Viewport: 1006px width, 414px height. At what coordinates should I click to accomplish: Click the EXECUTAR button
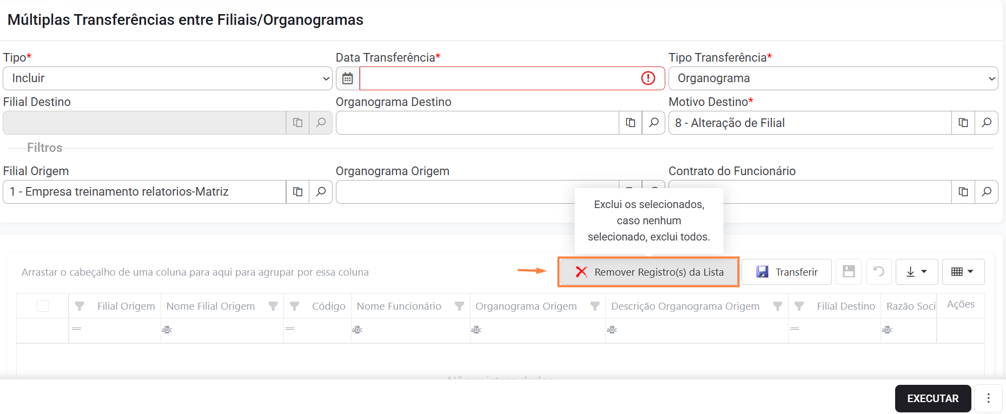coord(933,398)
